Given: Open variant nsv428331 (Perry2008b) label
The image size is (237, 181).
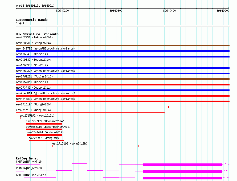Looking at the screenshot, I should pyautogui.click(x=34, y=43).
